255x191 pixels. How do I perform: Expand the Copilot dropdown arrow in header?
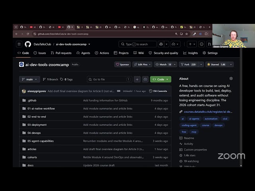coord(167,44)
